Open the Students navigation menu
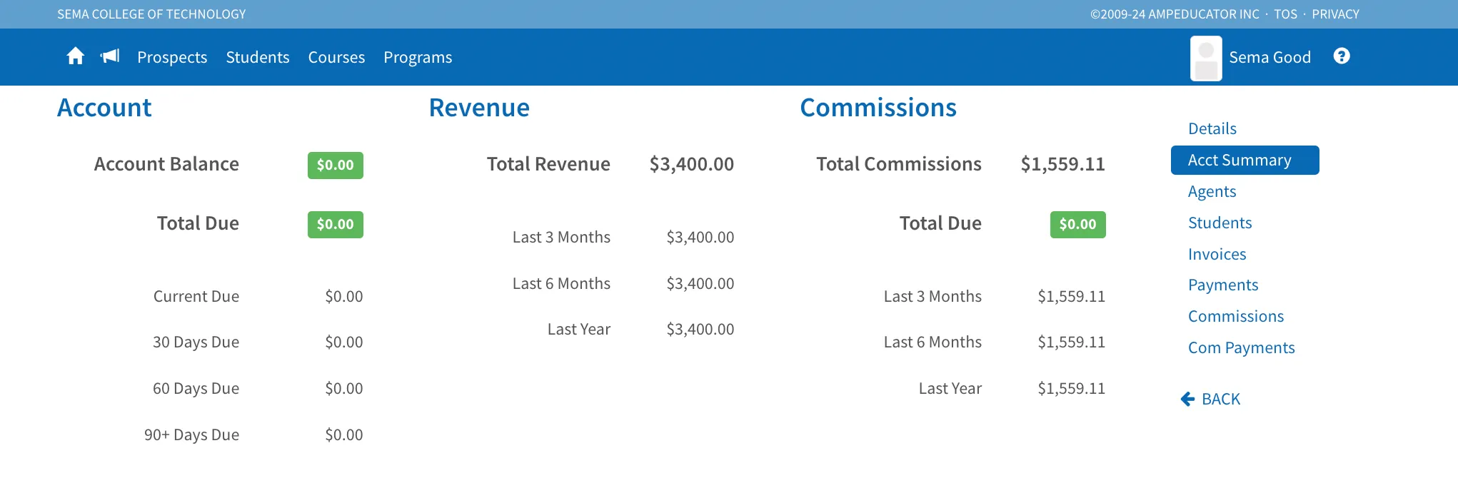Screen dimensions: 1458x478 pos(258,57)
